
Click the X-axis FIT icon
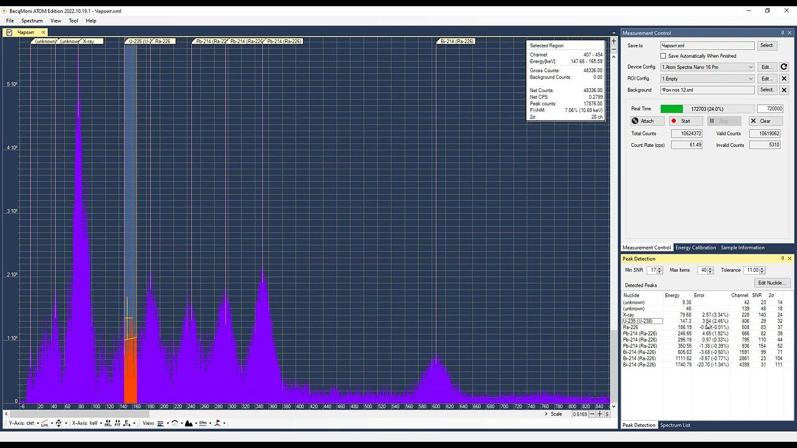tap(117, 423)
